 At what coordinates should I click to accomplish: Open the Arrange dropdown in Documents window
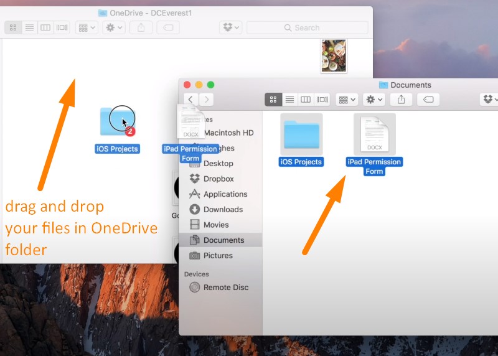pyautogui.click(x=346, y=100)
